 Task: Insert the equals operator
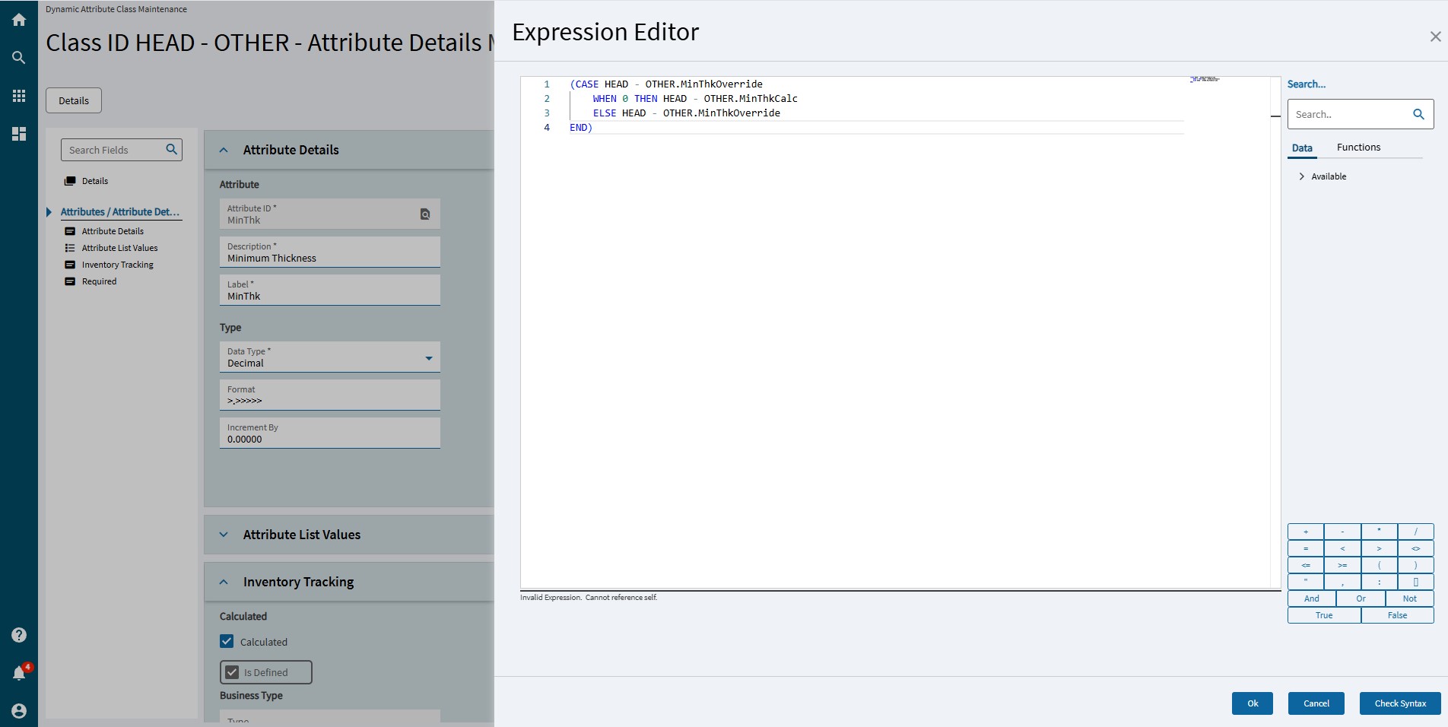point(1306,548)
